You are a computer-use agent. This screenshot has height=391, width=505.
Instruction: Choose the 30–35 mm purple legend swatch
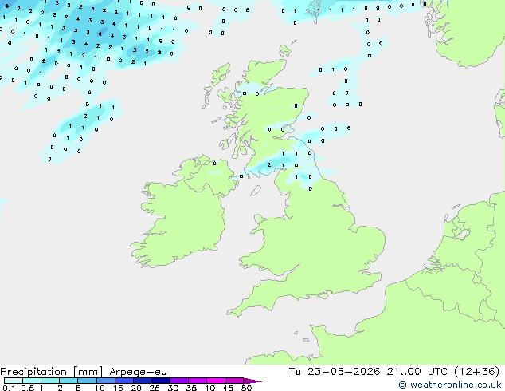pyautogui.click(x=179, y=381)
